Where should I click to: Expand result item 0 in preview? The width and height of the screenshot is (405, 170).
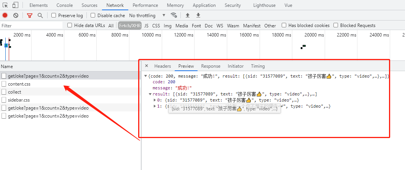coord(154,100)
